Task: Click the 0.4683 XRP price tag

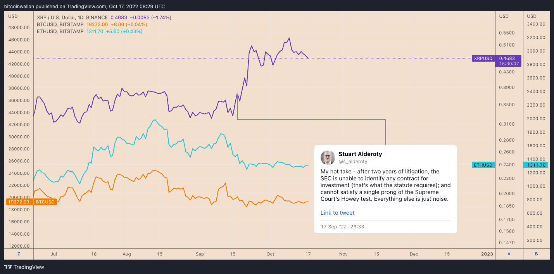Action: pos(509,59)
